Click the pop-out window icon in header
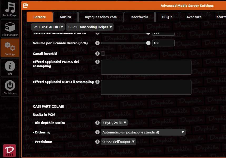 coord(26,6)
